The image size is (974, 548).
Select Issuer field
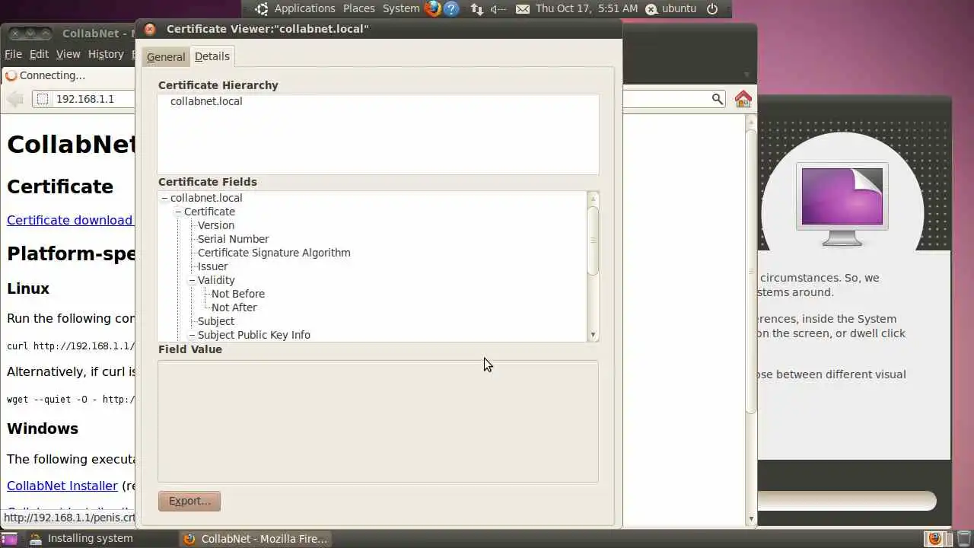pyautogui.click(x=212, y=266)
